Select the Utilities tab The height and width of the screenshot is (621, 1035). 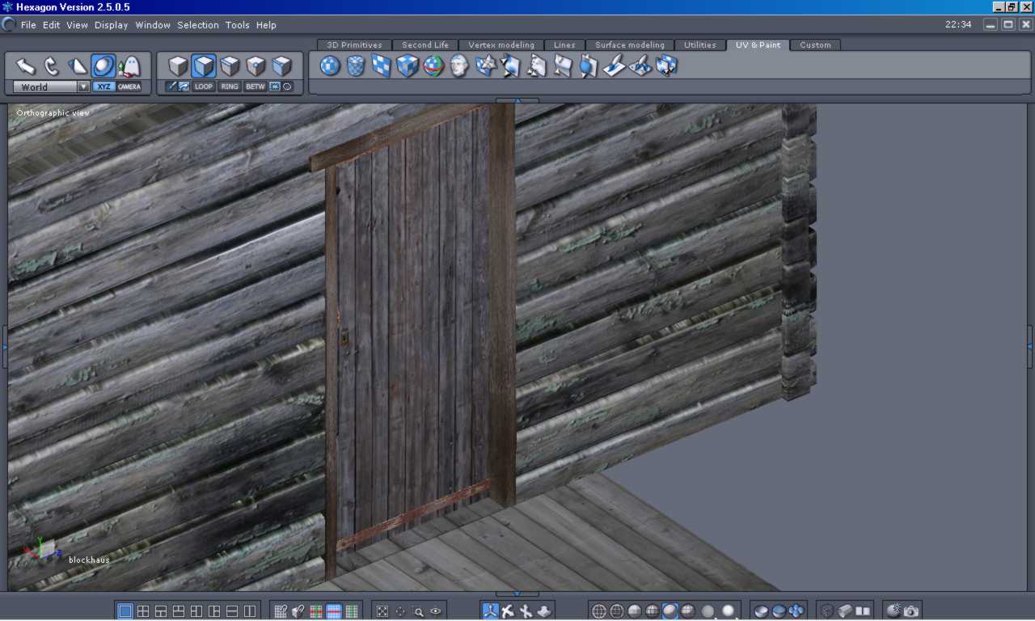point(700,45)
